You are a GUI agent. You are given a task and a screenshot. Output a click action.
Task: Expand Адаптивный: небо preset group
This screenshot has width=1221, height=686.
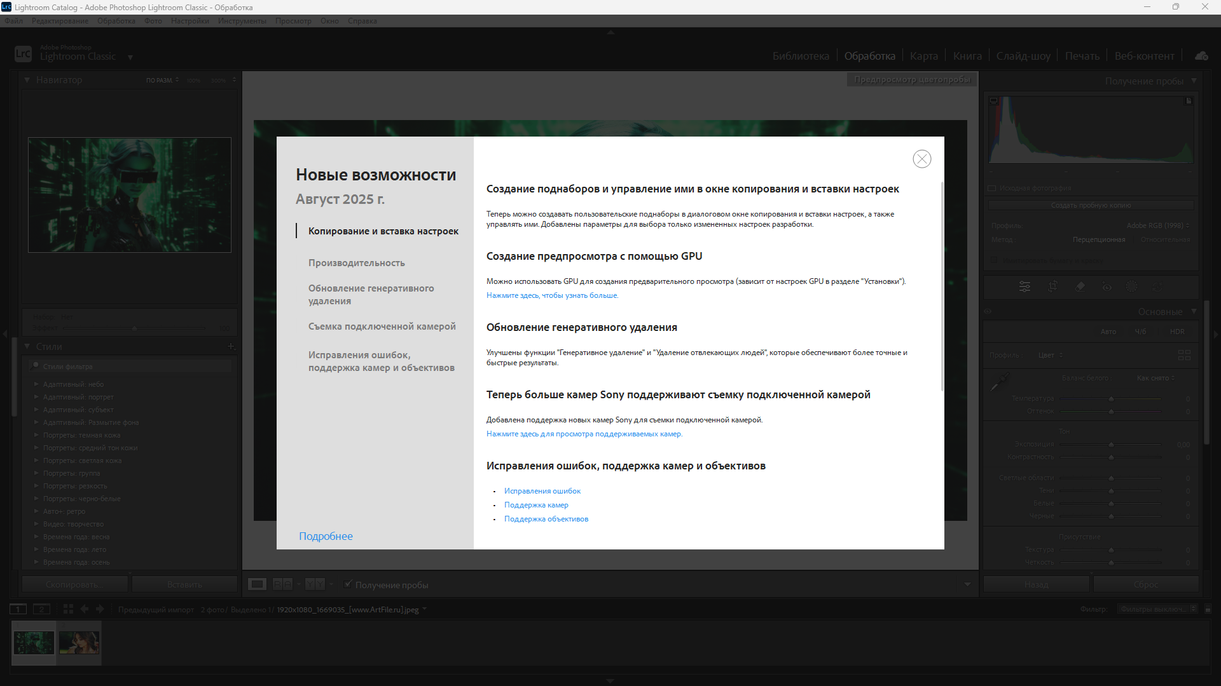pyautogui.click(x=36, y=384)
